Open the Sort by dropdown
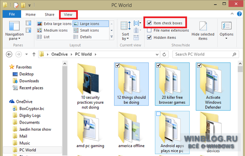Screen dimensions: 245x156 tap(125, 31)
